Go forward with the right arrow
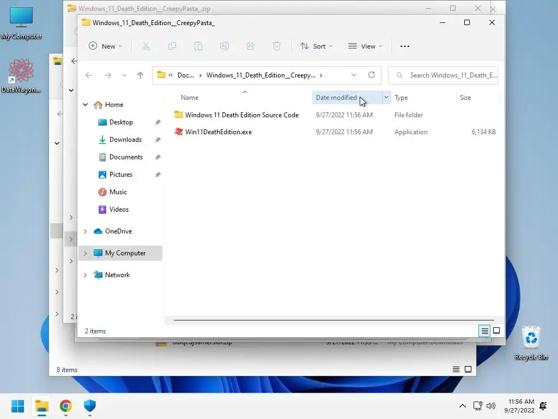The height and width of the screenshot is (419, 558). point(108,75)
